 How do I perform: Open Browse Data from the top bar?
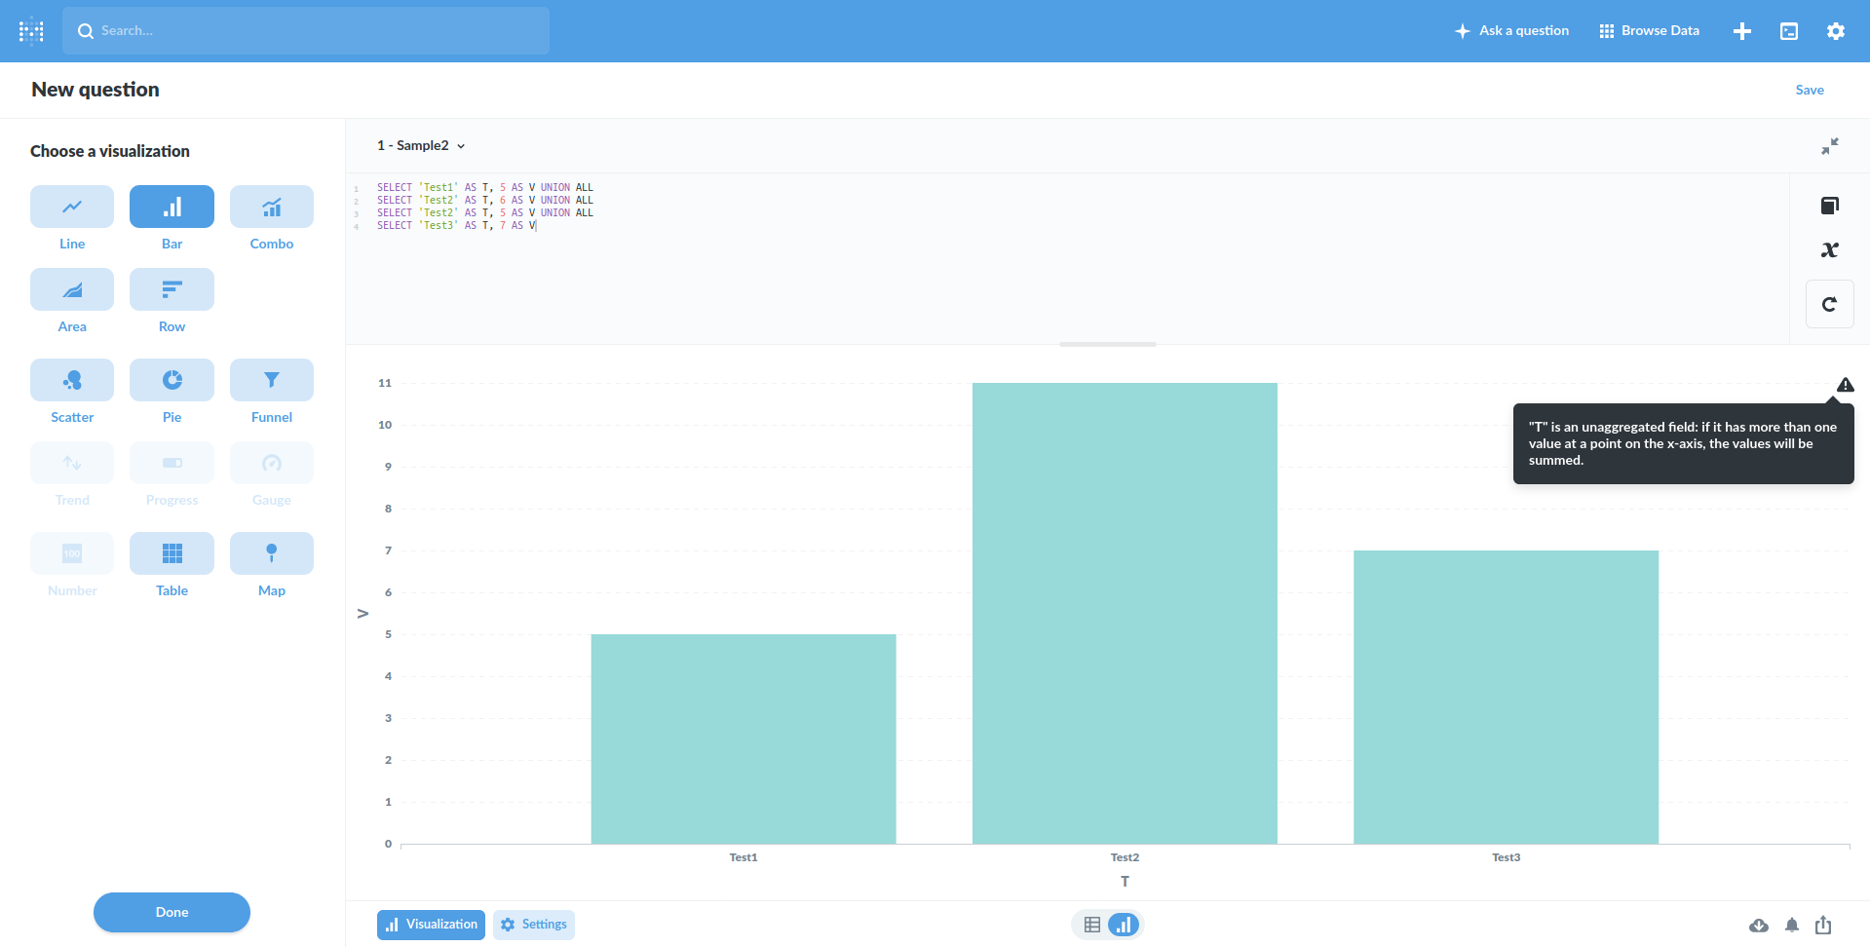pyautogui.click(x=1648, y=30)
